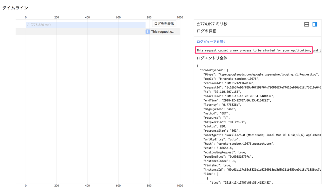Click the "line": [ array line
Screen dimensions: 325x189
(211, 174)
